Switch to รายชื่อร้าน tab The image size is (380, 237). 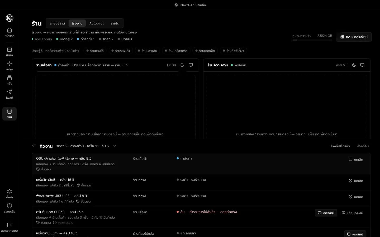click(x=57, y=23)
